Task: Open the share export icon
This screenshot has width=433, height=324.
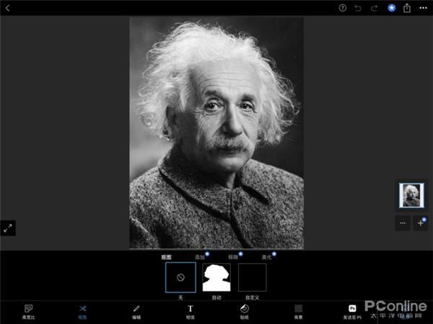Action: [407, 8]
